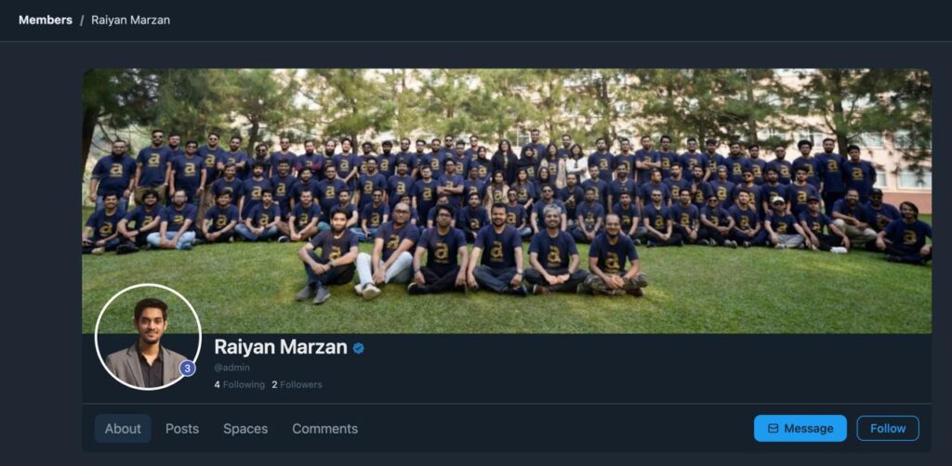
Task: Click the blue verified badge beside the name
Action: [358, 348]
